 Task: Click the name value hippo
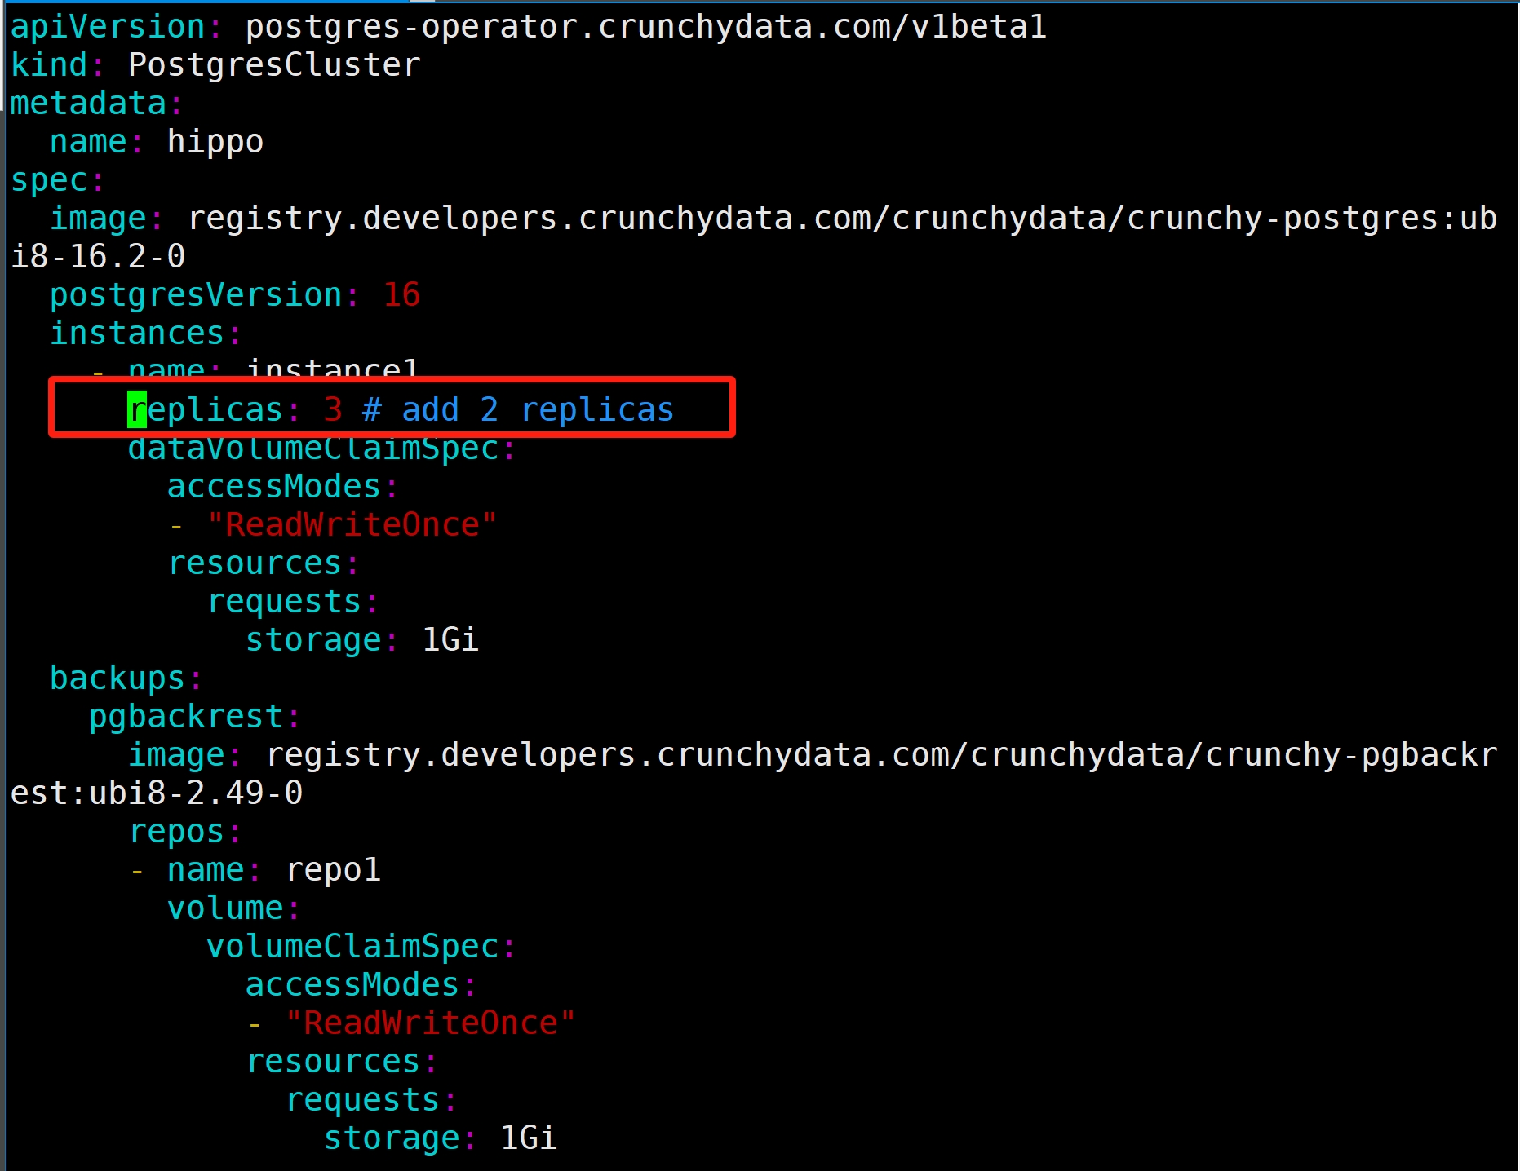click(215, 142)
